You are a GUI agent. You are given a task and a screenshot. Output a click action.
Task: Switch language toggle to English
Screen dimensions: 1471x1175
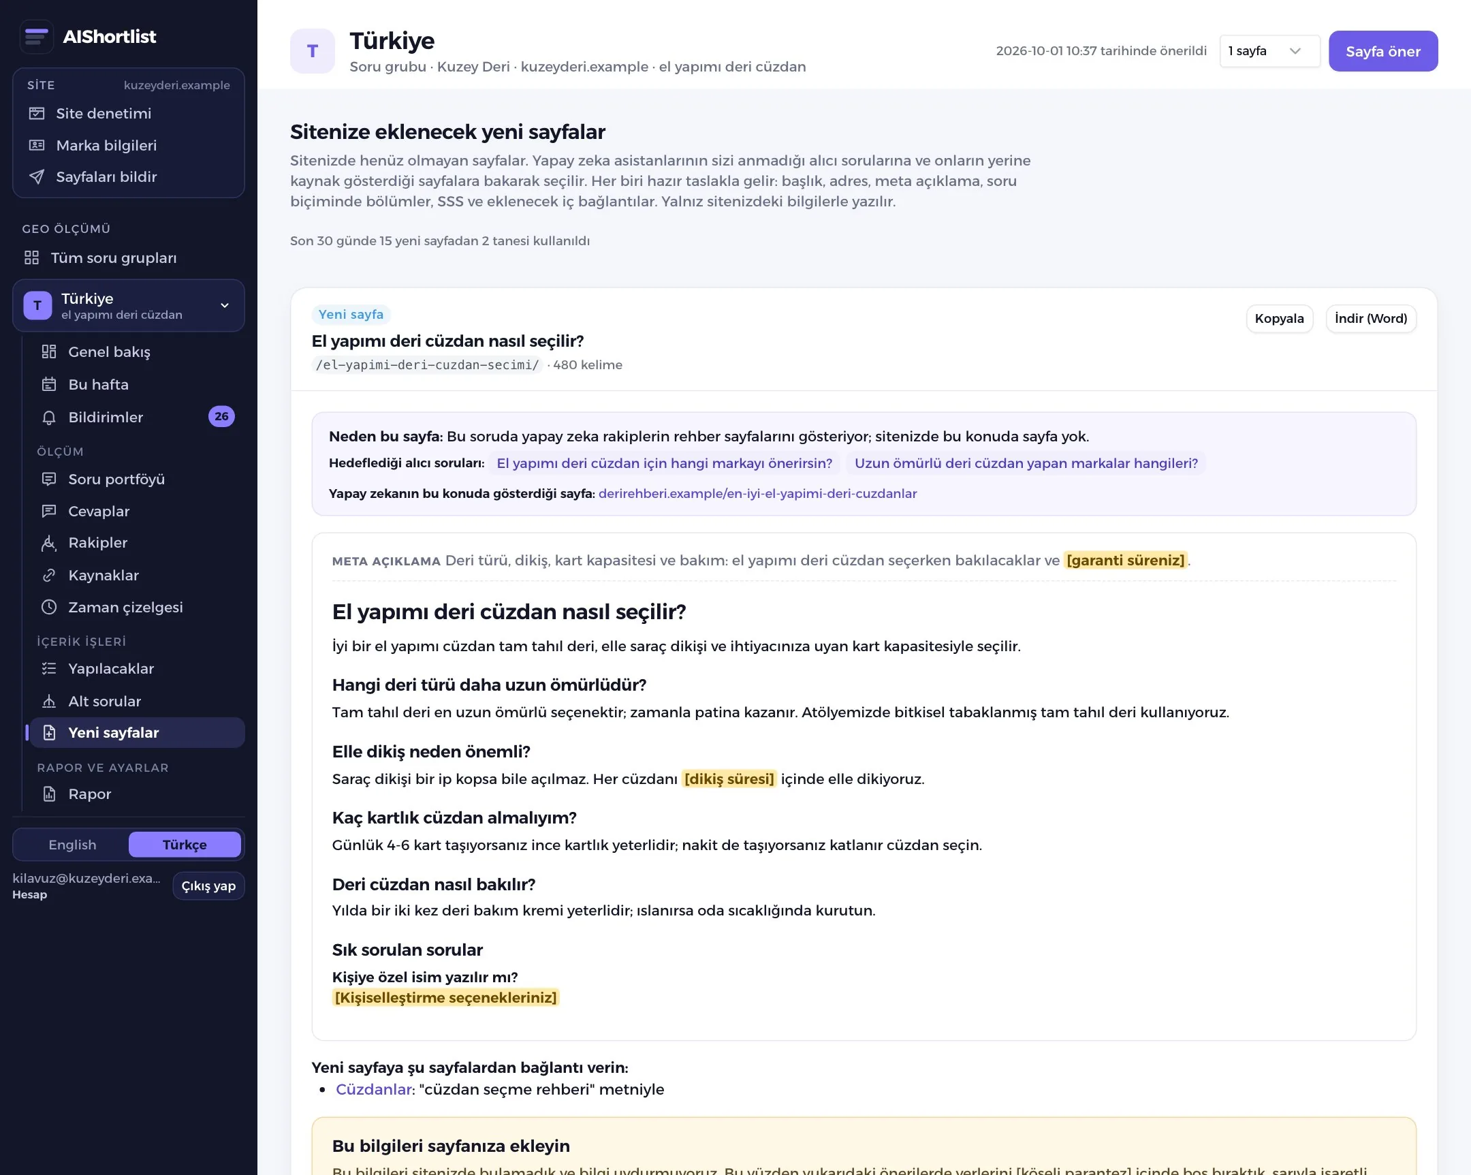(72, 845)
